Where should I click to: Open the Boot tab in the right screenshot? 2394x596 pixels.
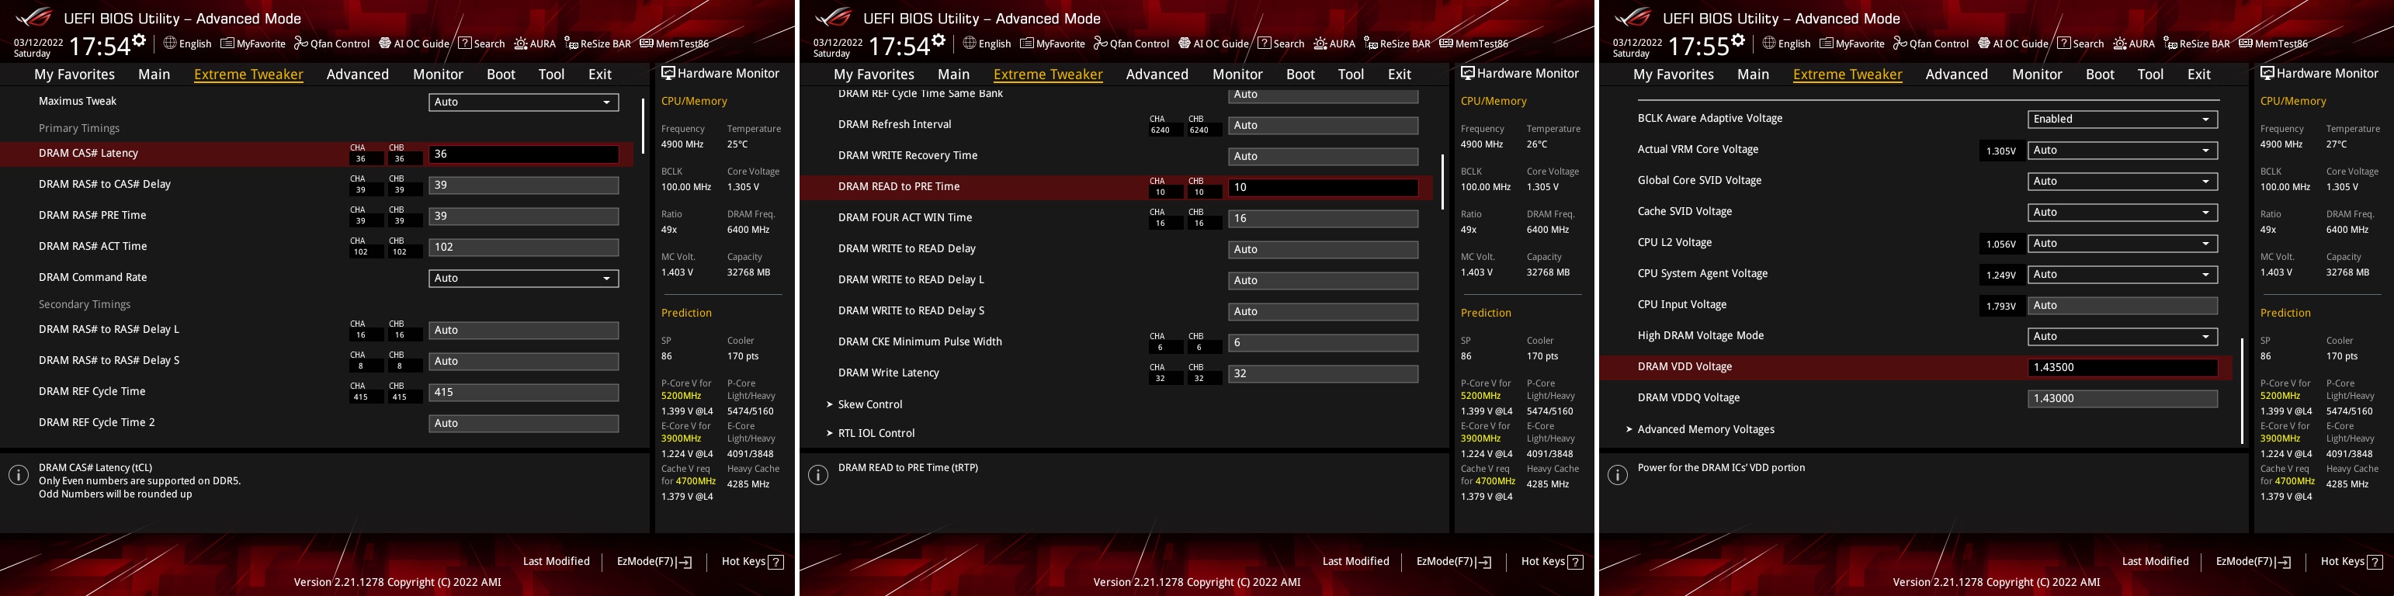(x=2099, y=74)
